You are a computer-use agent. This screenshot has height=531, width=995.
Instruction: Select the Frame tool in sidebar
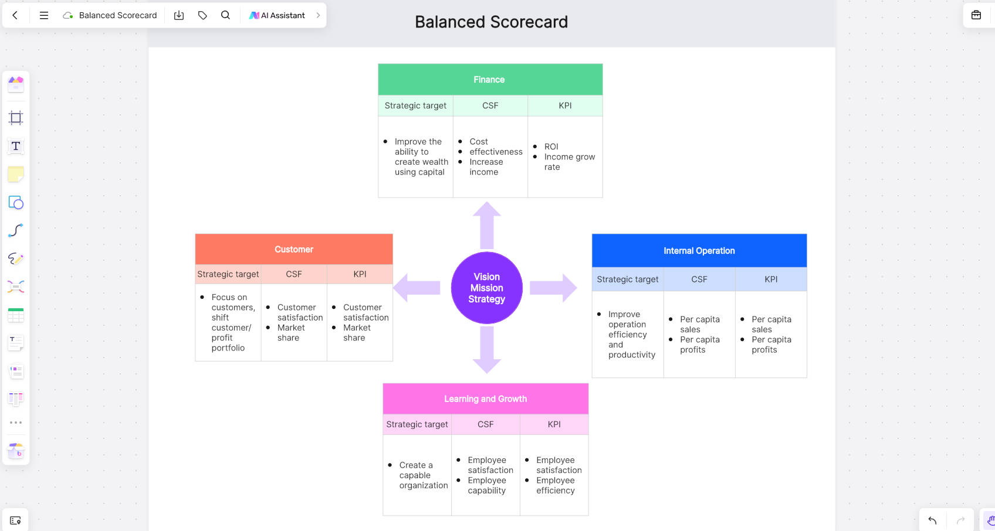pos(16,118)
